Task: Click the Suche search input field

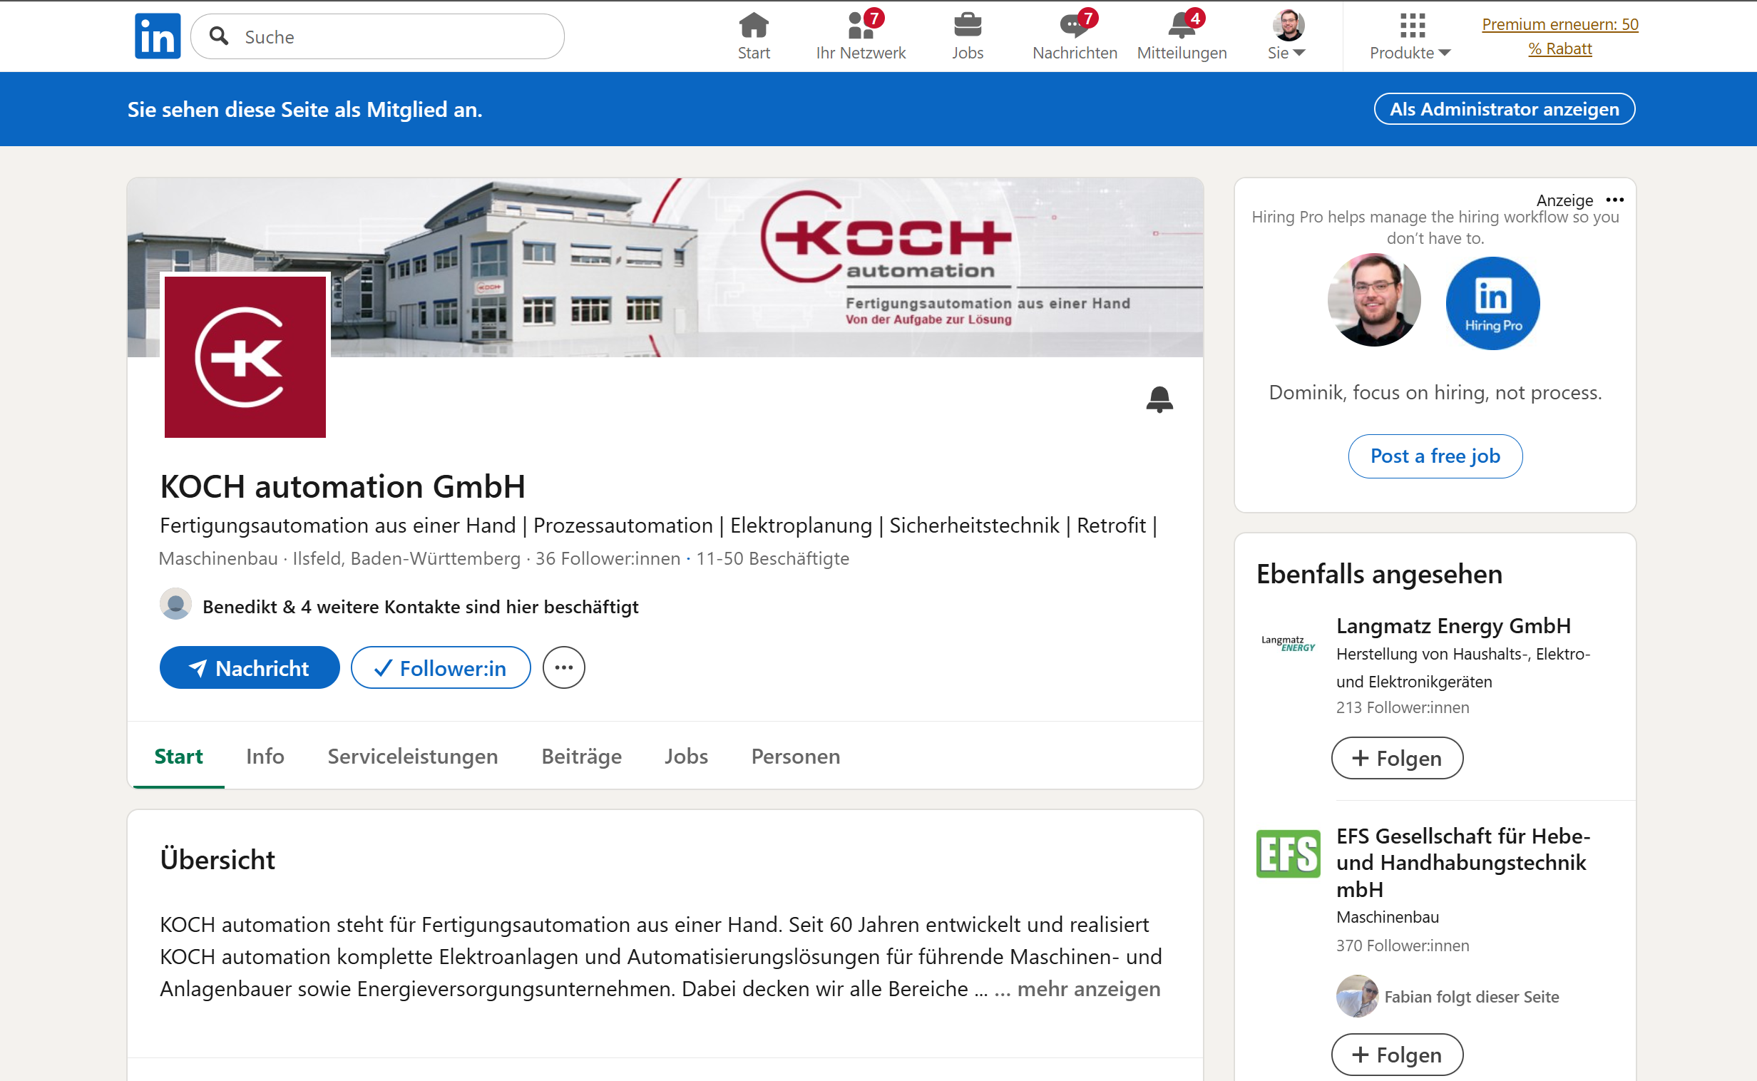Action: click(x=377, y=36)
